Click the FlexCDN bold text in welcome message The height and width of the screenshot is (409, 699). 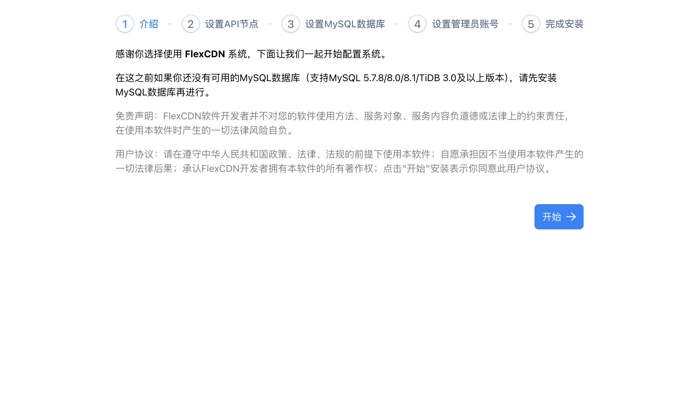(204, 54)
